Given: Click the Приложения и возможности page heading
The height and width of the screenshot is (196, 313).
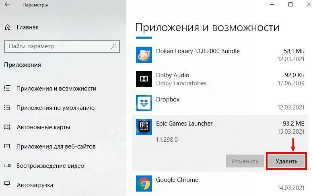Looking at the screenshot, I should (207, 27).
